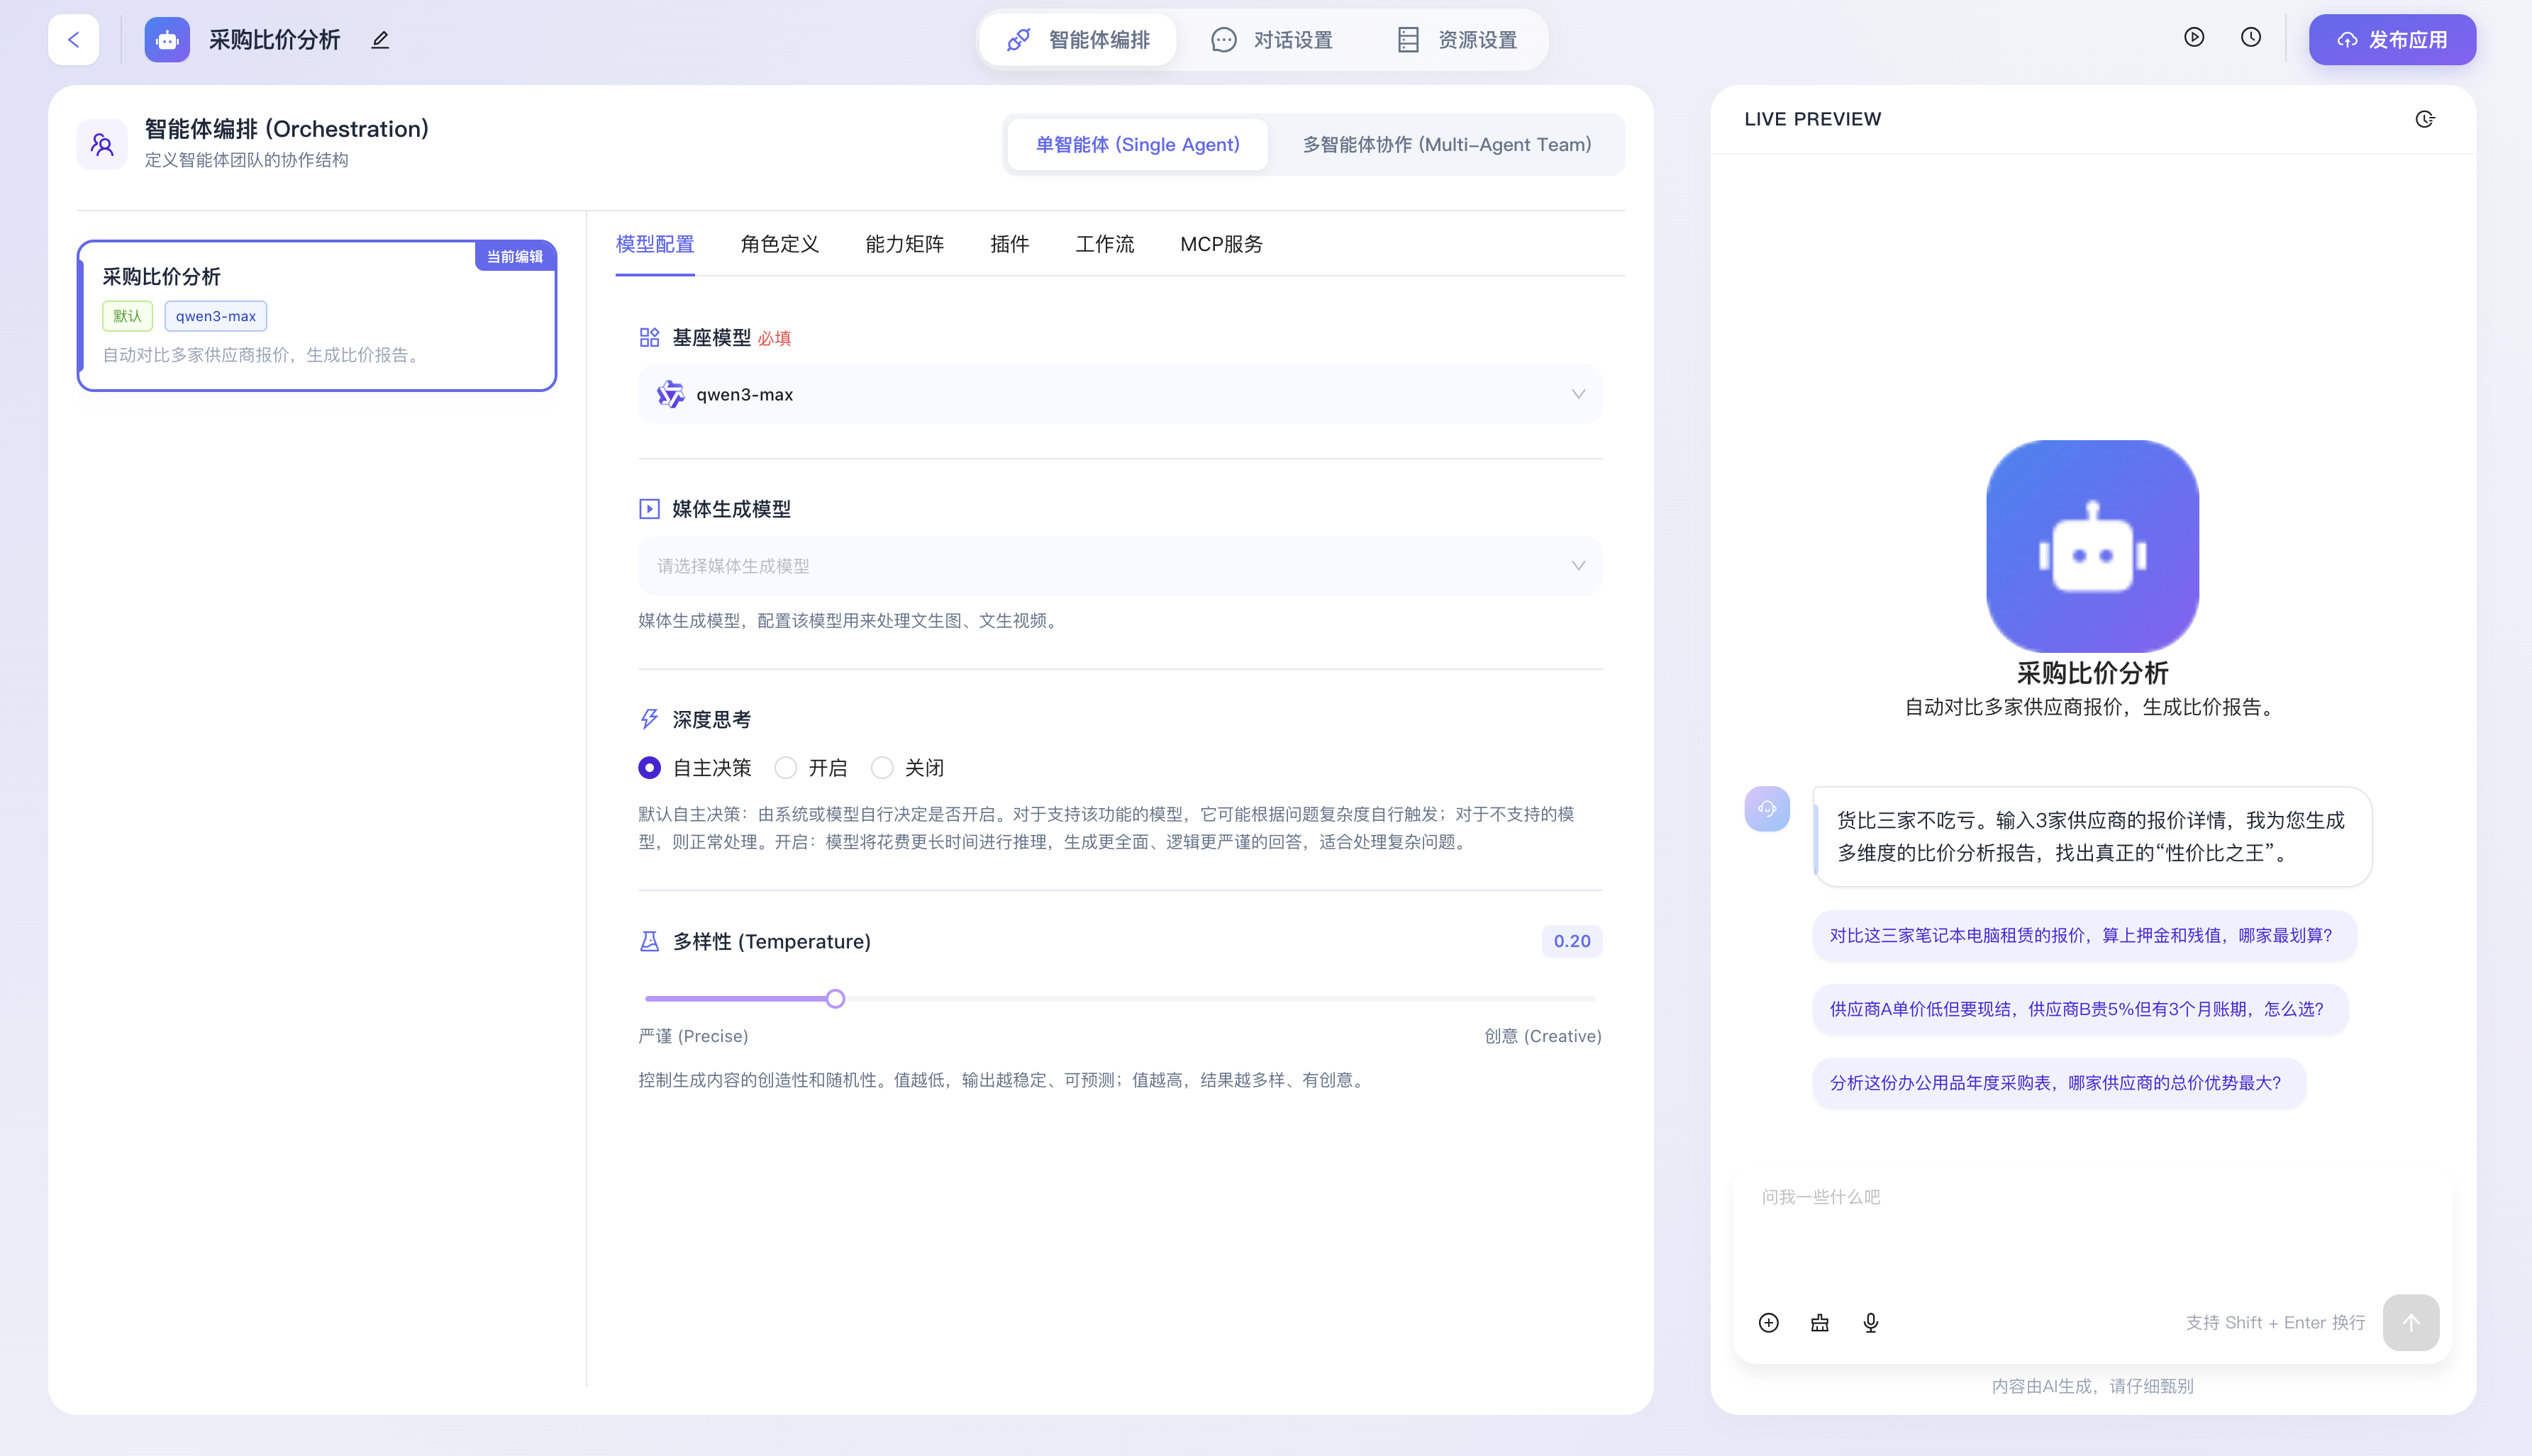Open the qwen3-max base model dropdown

pos(1119,394)
